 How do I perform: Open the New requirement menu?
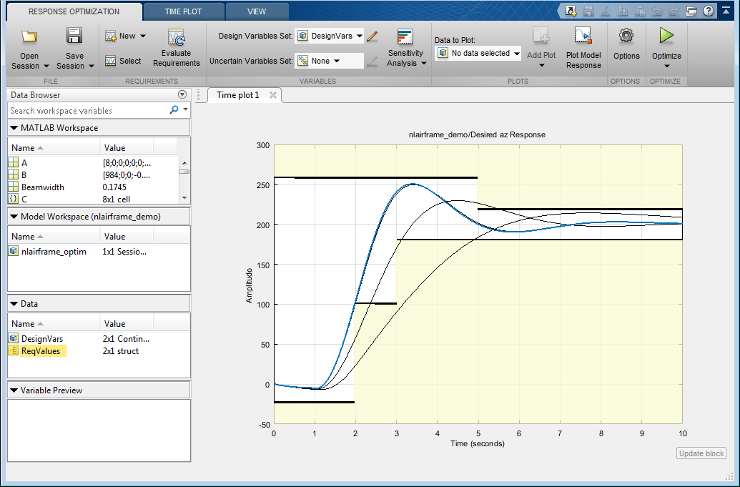[x=126, y=36]
